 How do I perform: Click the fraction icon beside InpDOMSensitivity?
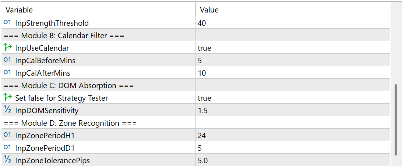pos(7,110)
